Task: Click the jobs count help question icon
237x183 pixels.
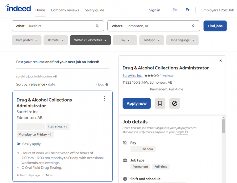Action: coord(107,85)
